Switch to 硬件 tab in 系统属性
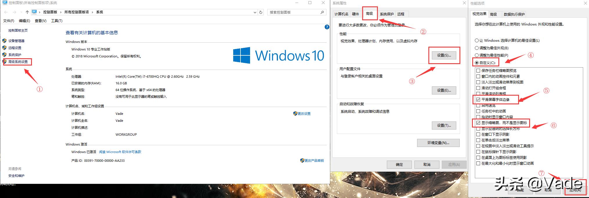The height and width of the screenshot is (198, 589). pos(355,14)
